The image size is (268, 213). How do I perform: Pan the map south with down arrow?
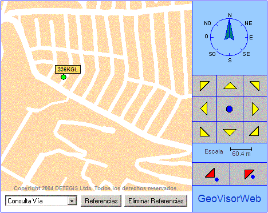click(x=230, y=132)
